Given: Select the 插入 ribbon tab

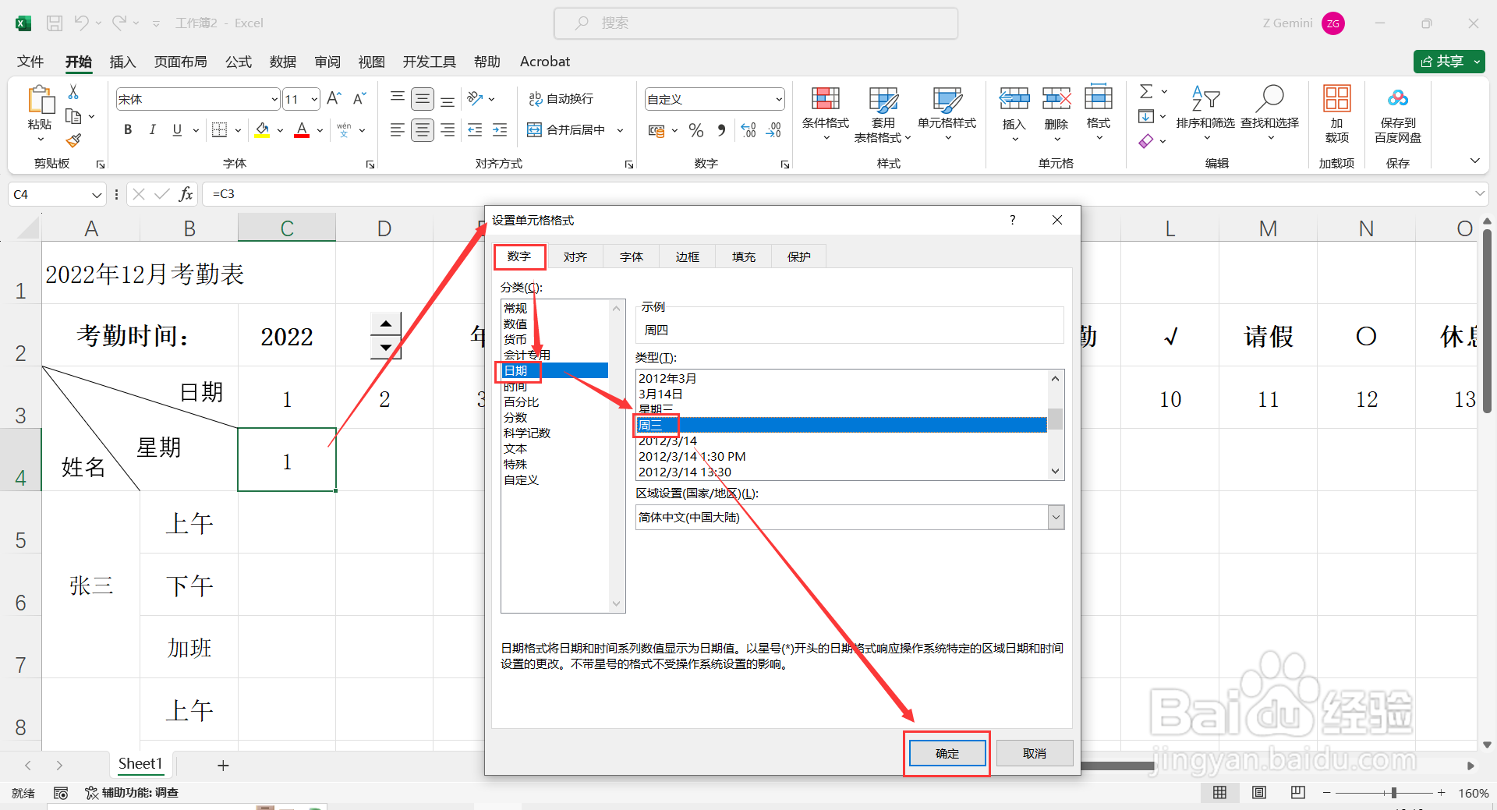Looking at the screenshot, I should (122, 61).
